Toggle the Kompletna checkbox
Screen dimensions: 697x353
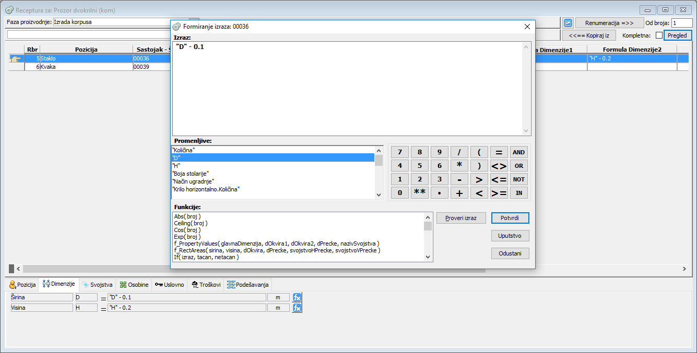(659, 35)
